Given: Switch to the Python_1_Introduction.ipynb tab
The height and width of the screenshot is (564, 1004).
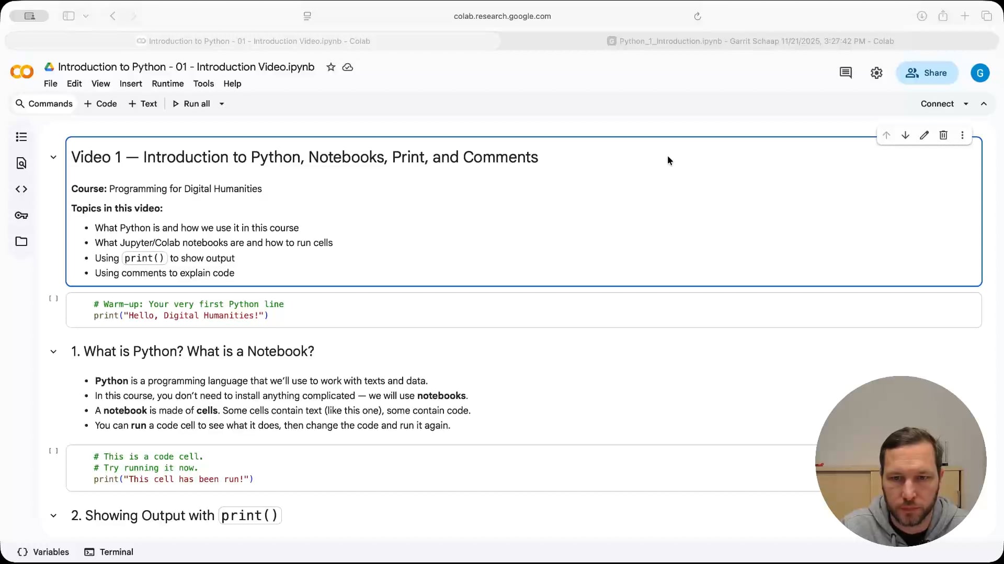Looking at the screenshot, I should pyautogui.click(x=750, y=41).
